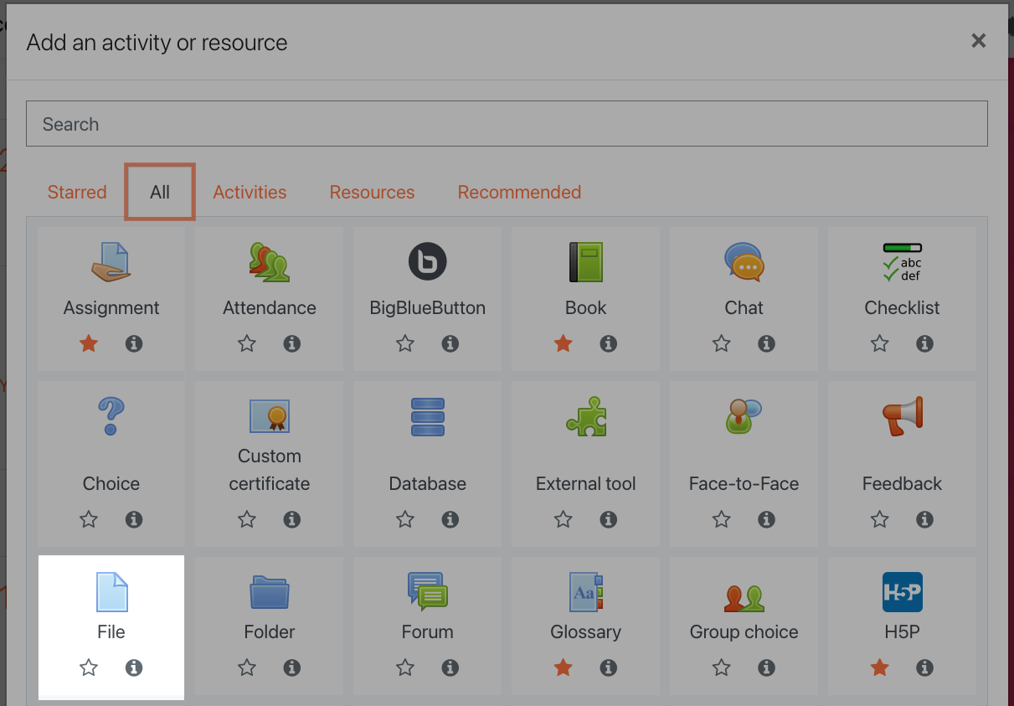This screenshot has width=1014, height=706.
Task: Star the Attendance activity
Action: [x=247, y=343]
